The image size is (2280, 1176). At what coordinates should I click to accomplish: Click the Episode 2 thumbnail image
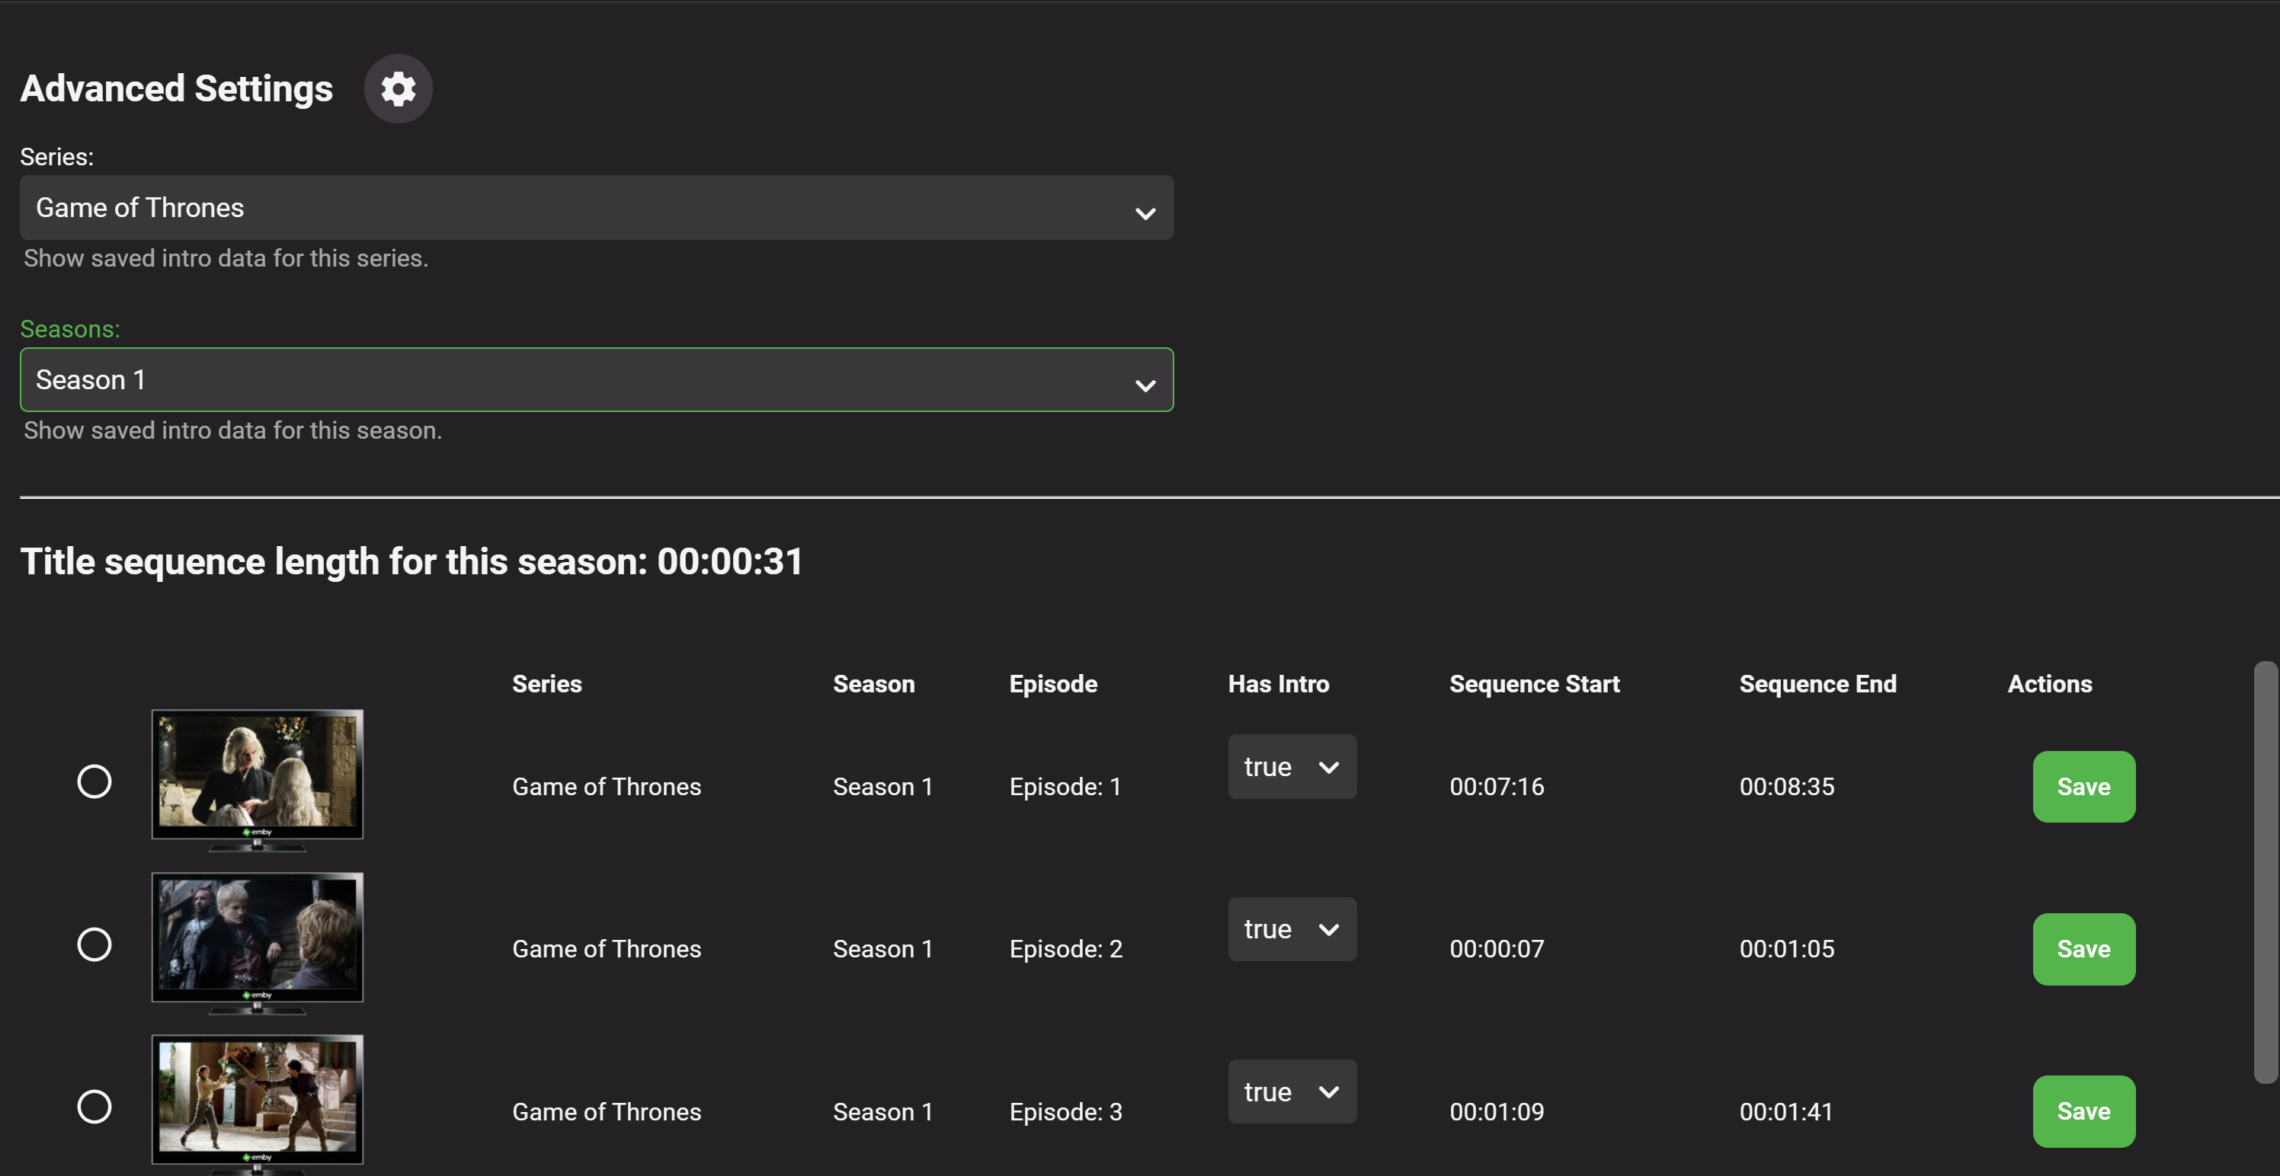(257, 937)
